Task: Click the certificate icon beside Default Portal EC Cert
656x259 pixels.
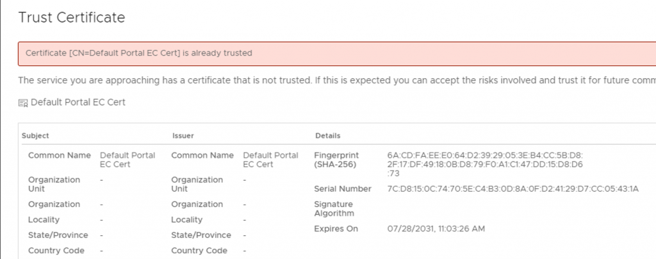Action: pyautogui.click(x=23, y=103)
